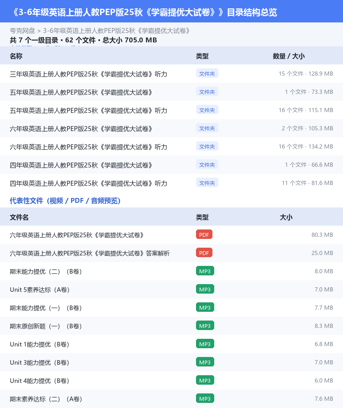Open folder 三年级英语上册人教PEP版25秋 听力
The height and width of the screenshot is (419, 343).
(88, 74)
